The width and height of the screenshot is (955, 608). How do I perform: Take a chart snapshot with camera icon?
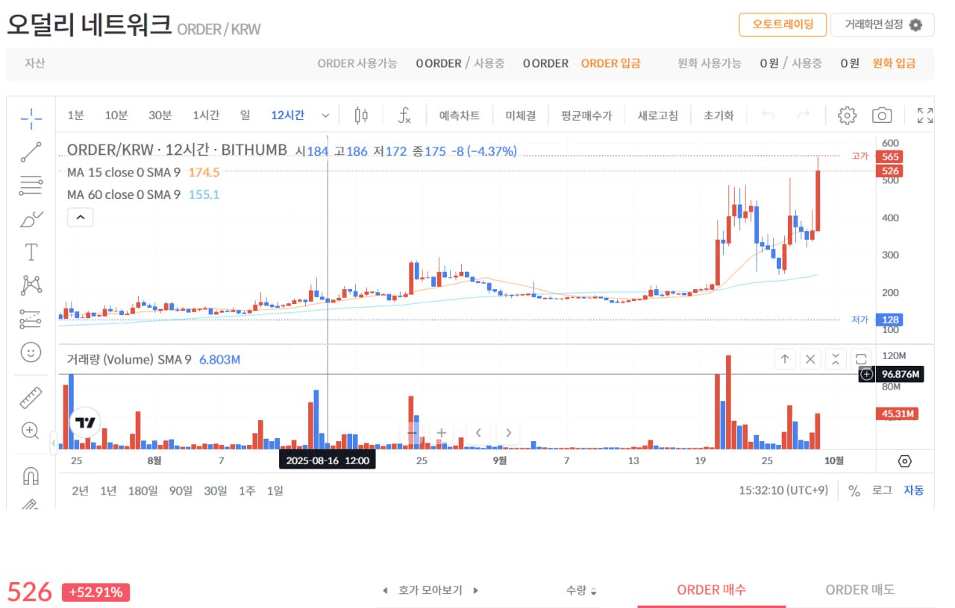pos(883,115)
